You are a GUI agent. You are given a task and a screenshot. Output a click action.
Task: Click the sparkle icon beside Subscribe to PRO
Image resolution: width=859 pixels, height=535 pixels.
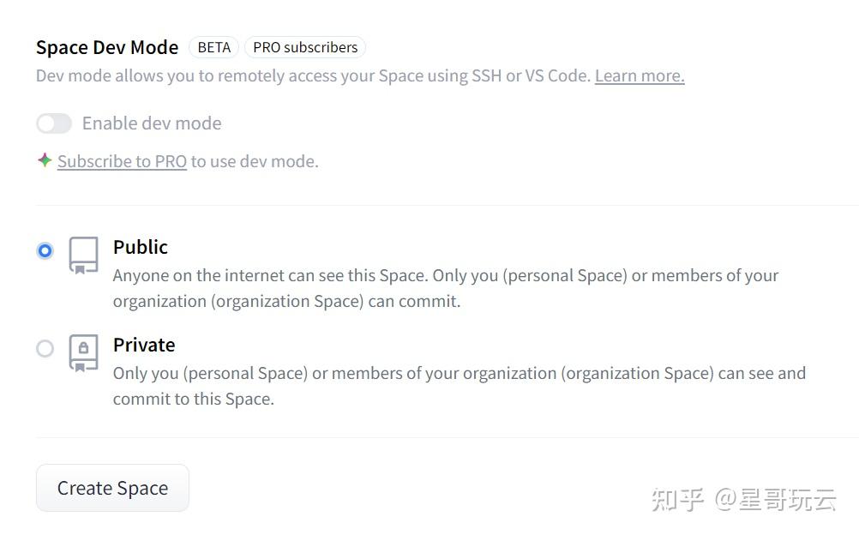(x=45, y=160)
